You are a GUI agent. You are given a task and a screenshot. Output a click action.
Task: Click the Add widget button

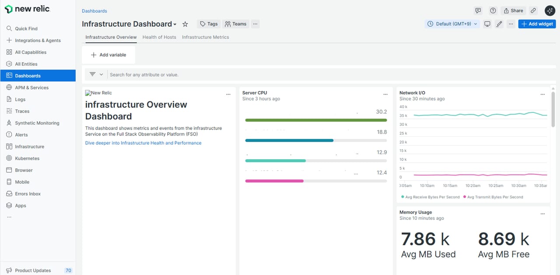coord(537,24)
